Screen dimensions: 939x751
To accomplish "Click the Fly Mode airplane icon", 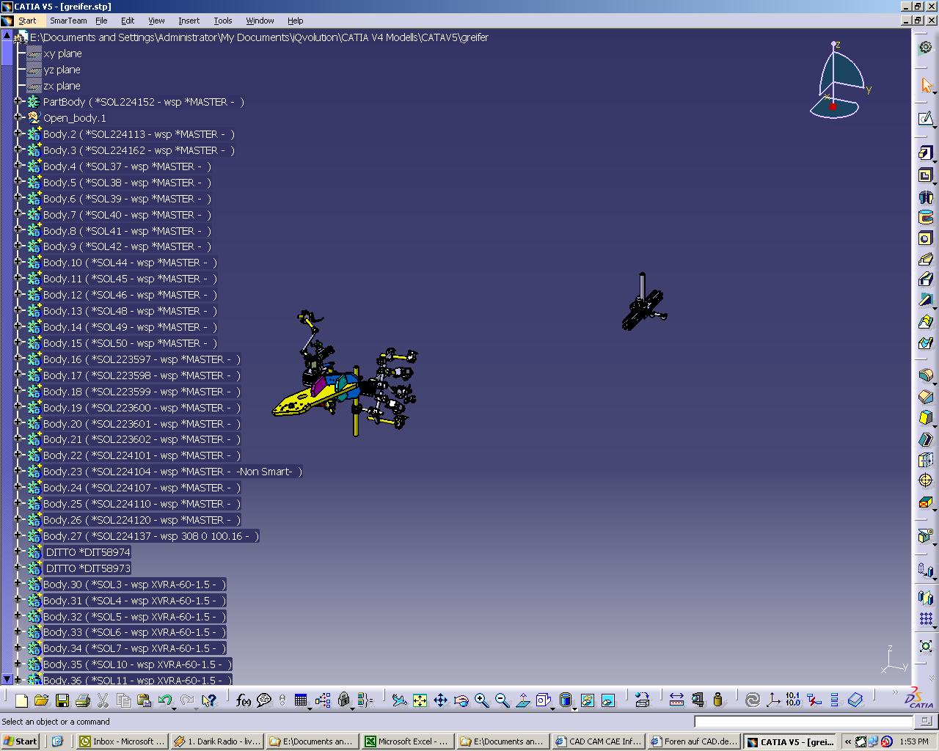I will (x=399, y=700).
